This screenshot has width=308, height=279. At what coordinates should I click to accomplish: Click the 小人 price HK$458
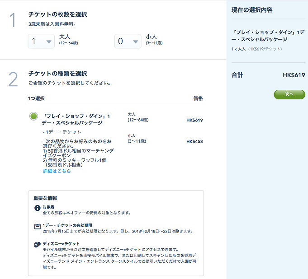[x=194, y=141]
